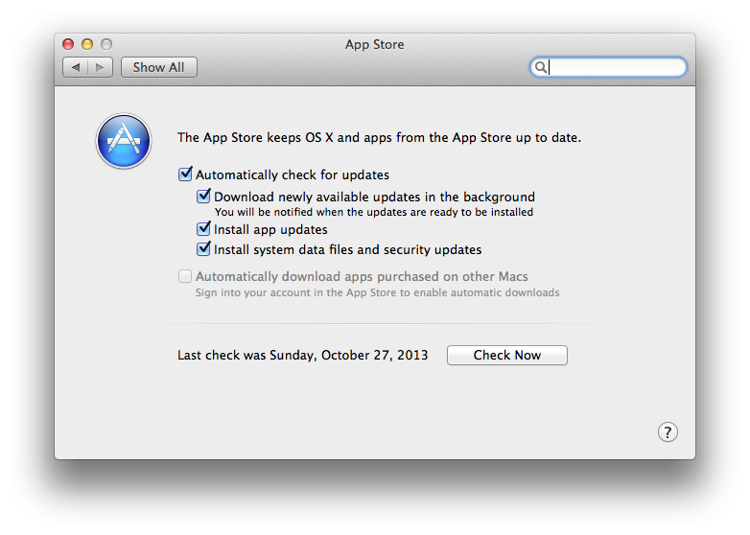
Task: Uncheck Download newly available updates in background
Action: click(203, 196)
